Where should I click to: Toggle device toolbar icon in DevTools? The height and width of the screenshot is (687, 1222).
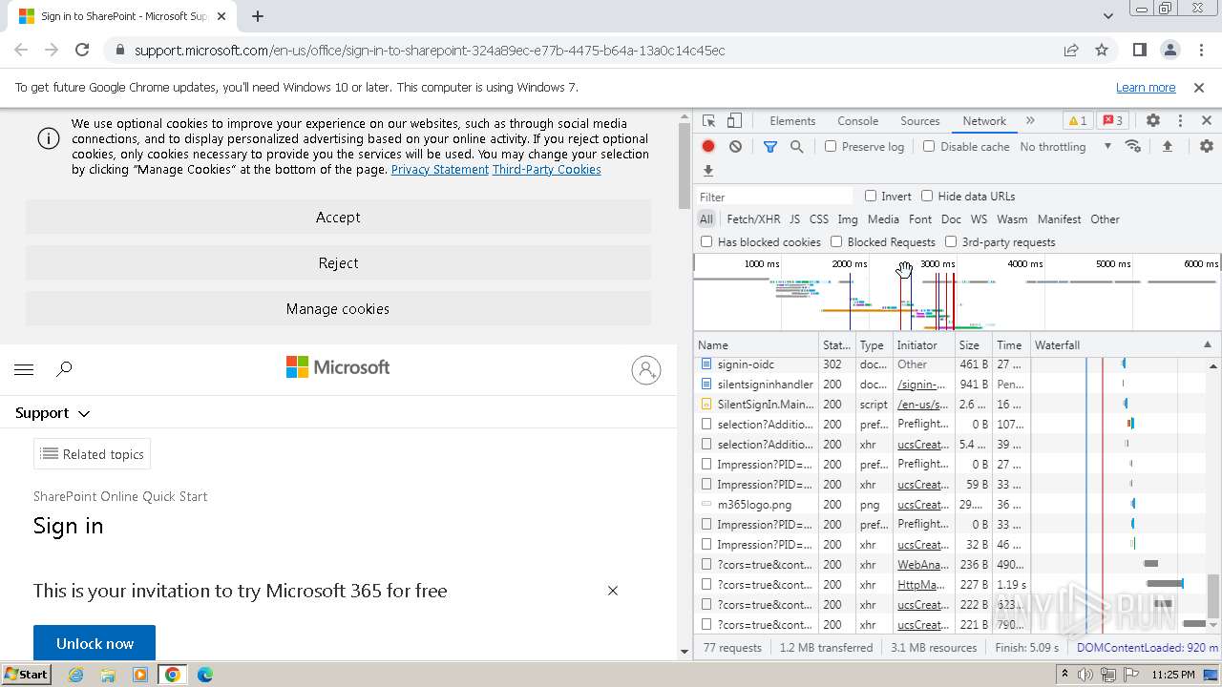(734, 121)
